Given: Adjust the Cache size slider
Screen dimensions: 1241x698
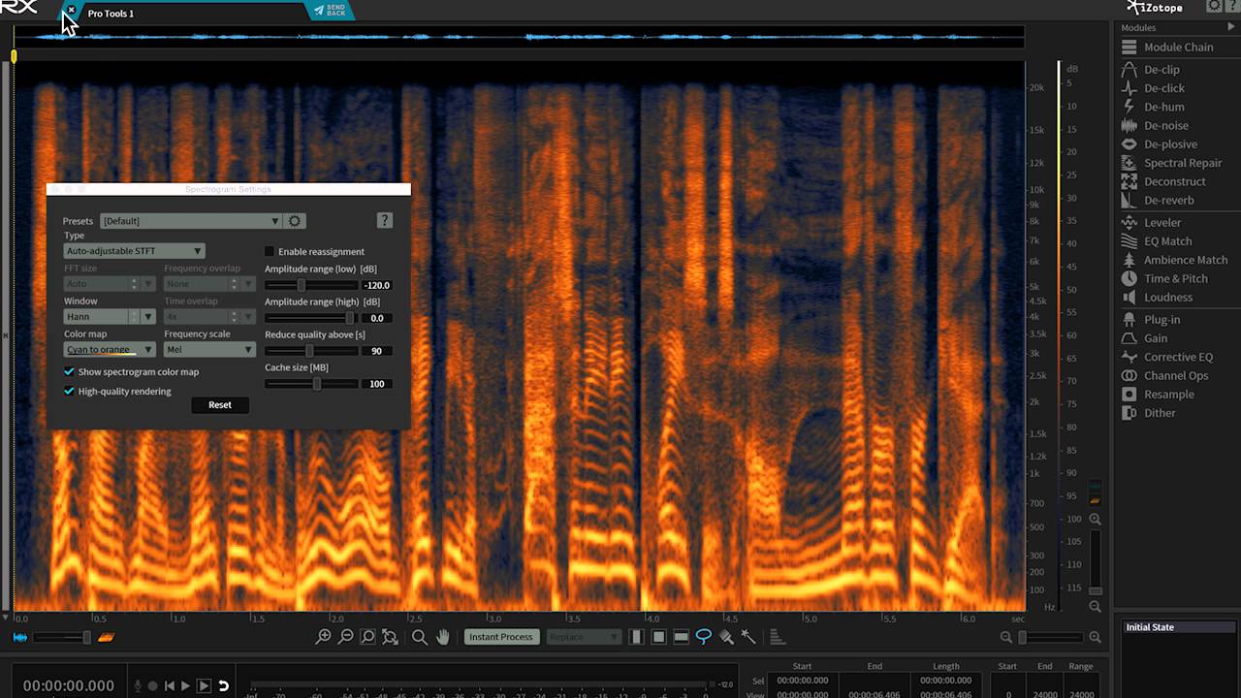Looking at the screenshot, I should tap(317, 384).
